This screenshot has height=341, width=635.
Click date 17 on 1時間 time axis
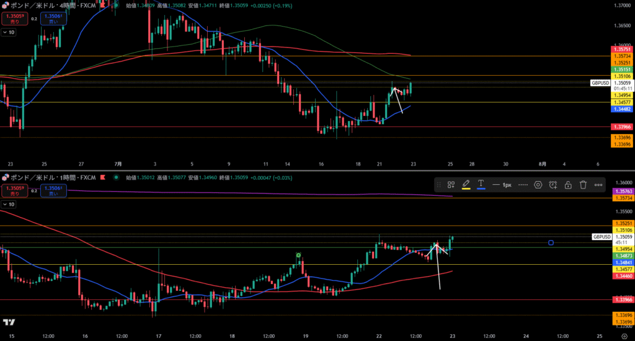pos(158,336)
